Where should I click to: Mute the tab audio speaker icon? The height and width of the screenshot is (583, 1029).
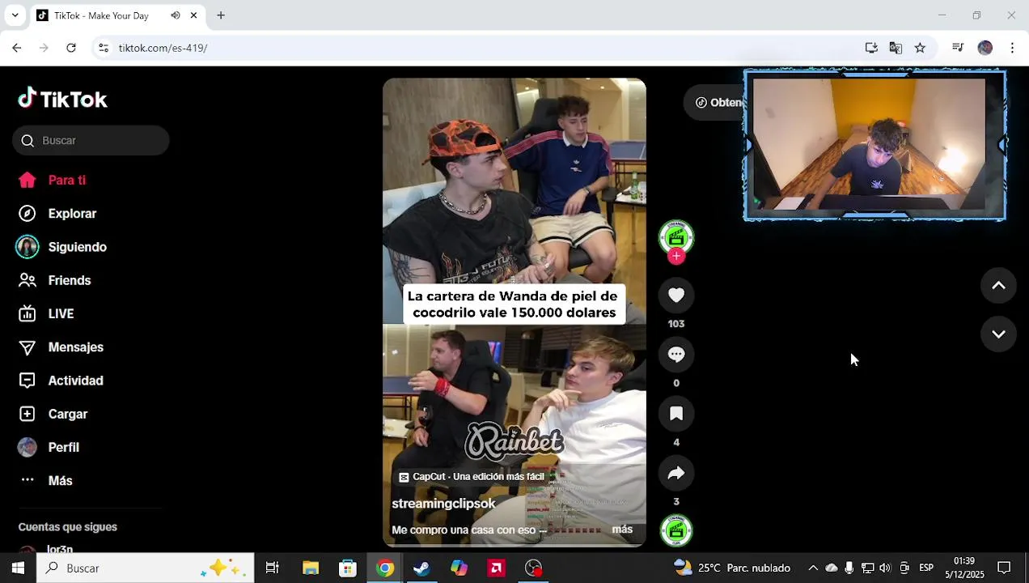pos(176,15)
